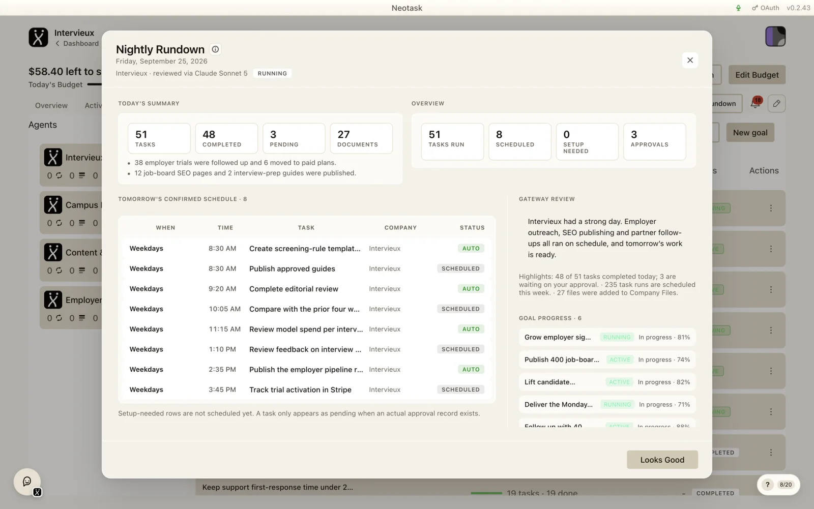Click the microphone icon in the title bar
The width and height of the screenshot is (814, 509).
tap(738, 8)
